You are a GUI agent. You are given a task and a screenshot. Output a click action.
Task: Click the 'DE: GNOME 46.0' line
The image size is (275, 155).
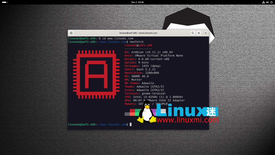point(137,76)
